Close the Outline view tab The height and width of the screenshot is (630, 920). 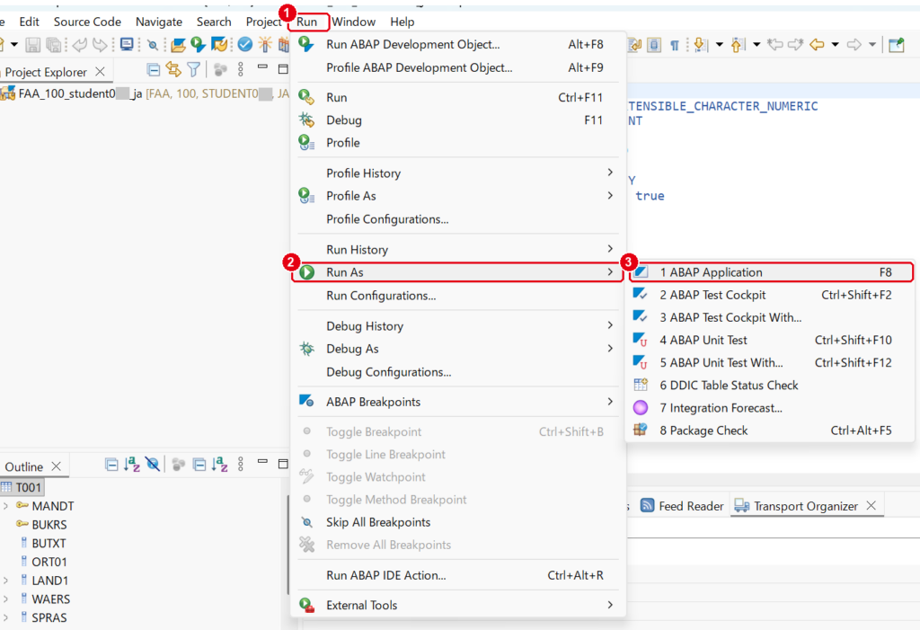coord(57,466)
